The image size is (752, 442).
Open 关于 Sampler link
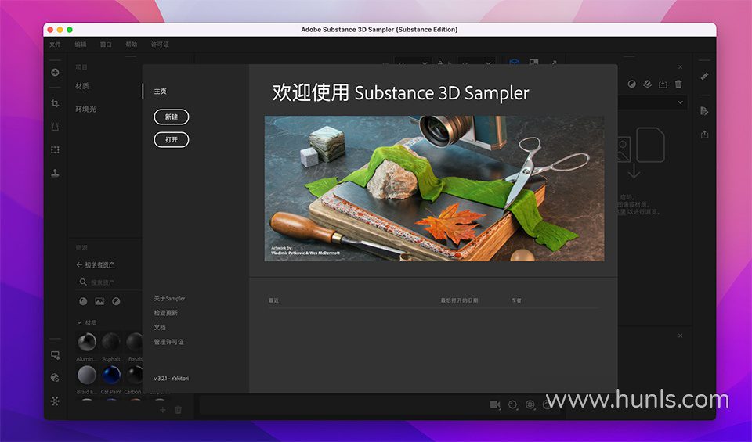[x=169, y=298]
